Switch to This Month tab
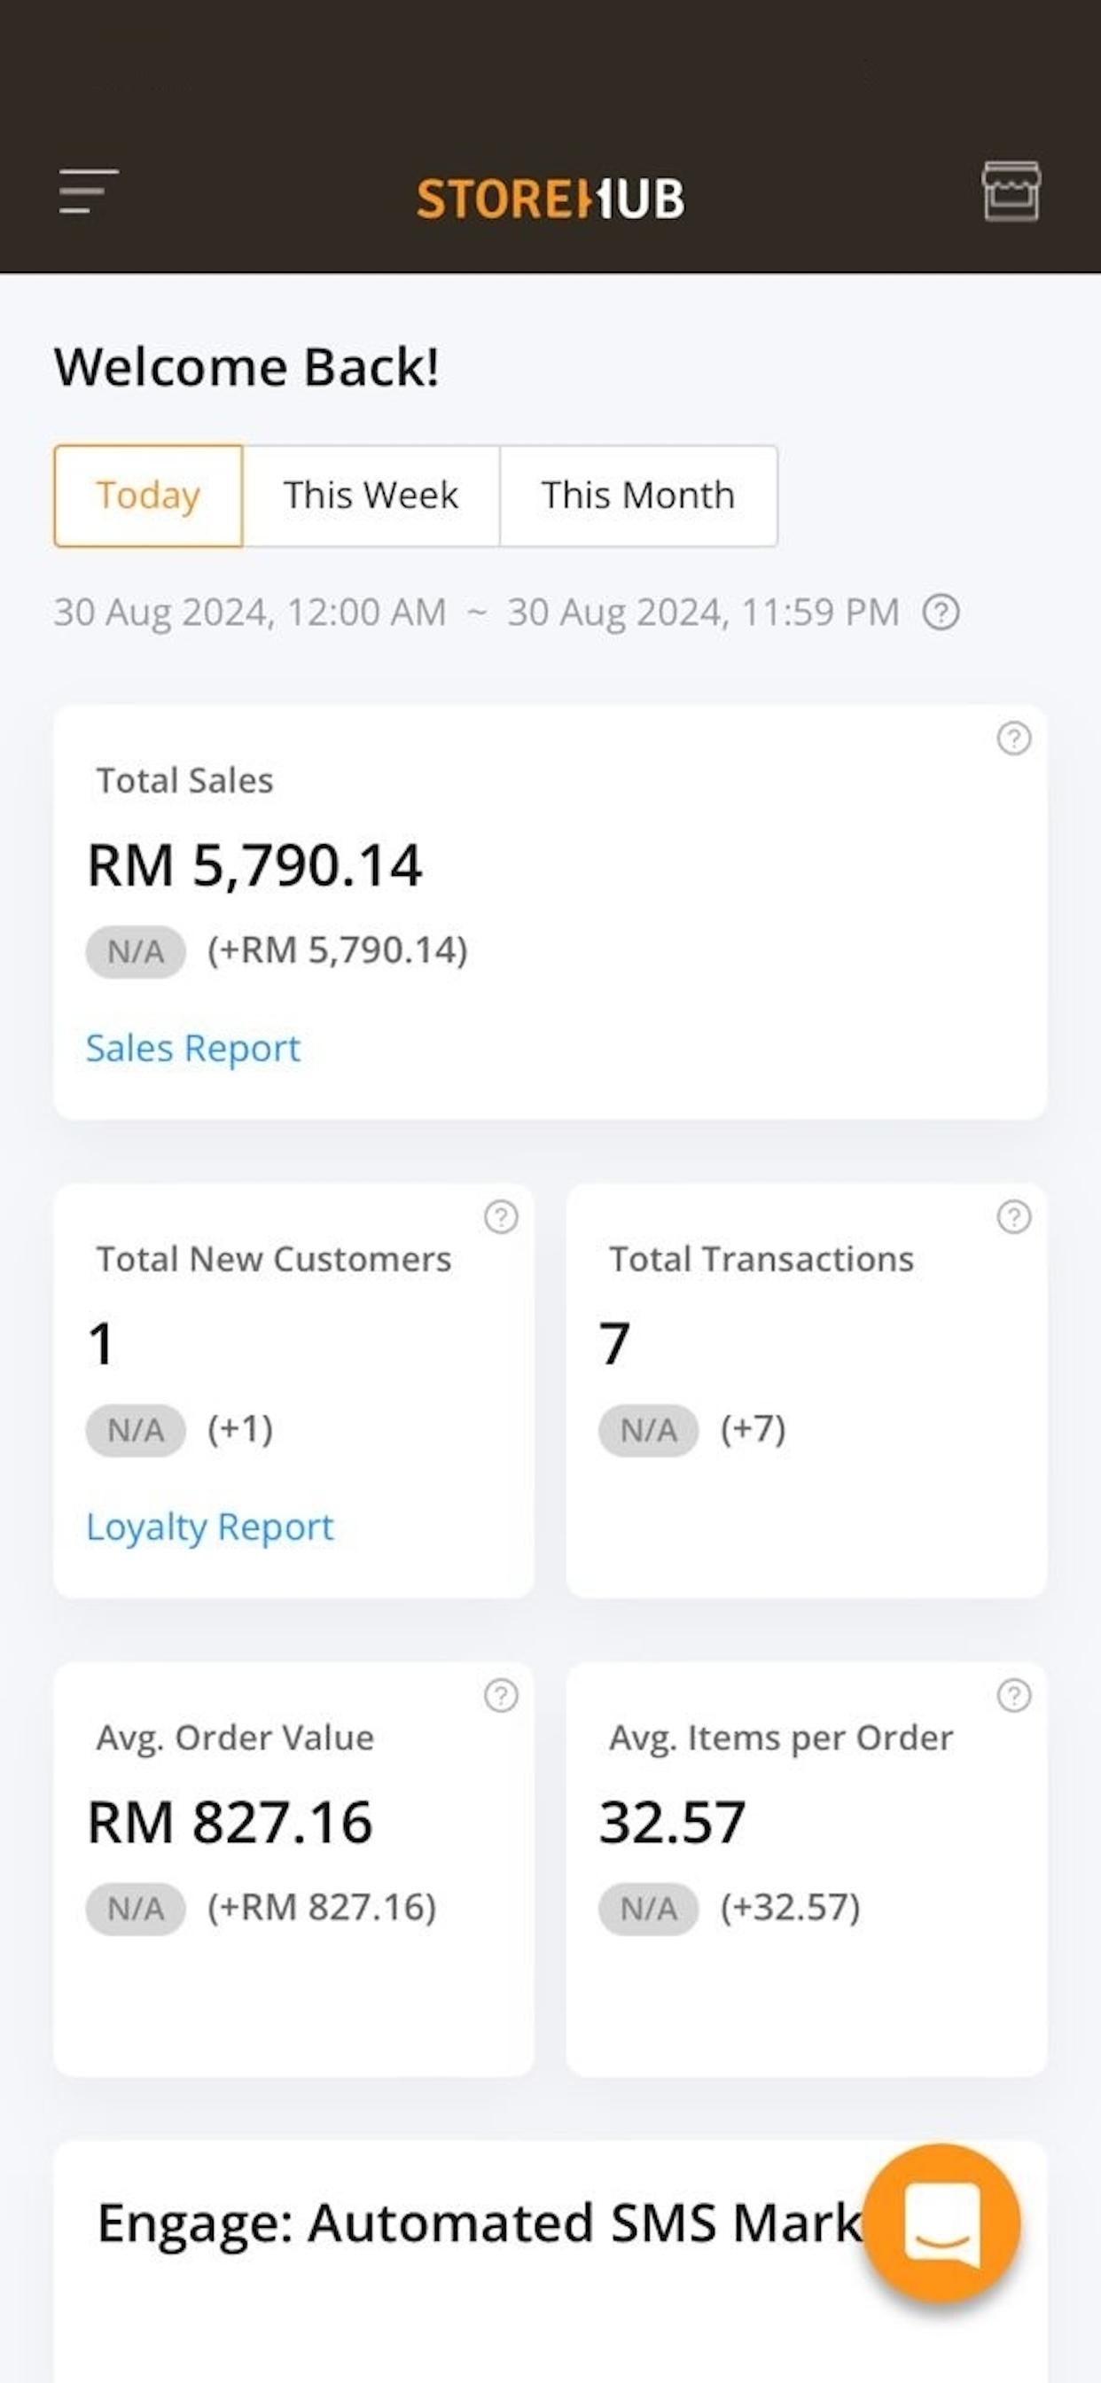 click(x=638, y=496)
